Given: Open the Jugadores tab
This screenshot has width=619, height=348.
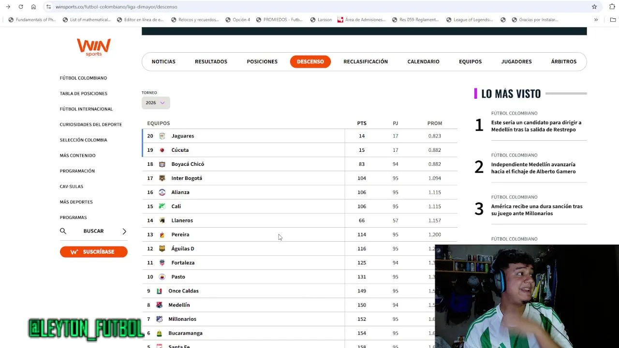Looking at the screenshot, I should (516, 61).
